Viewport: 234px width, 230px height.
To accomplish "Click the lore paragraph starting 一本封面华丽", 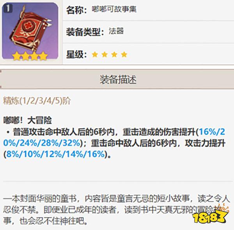I will coord(116,210).
